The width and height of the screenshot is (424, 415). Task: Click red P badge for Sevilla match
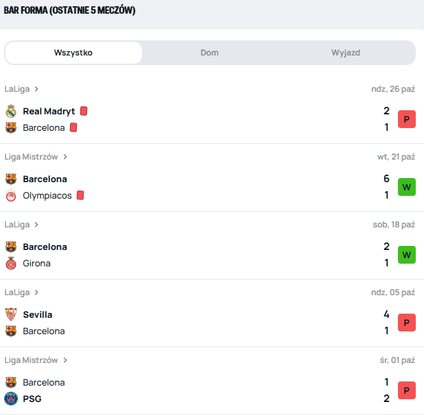click(407, 323)
